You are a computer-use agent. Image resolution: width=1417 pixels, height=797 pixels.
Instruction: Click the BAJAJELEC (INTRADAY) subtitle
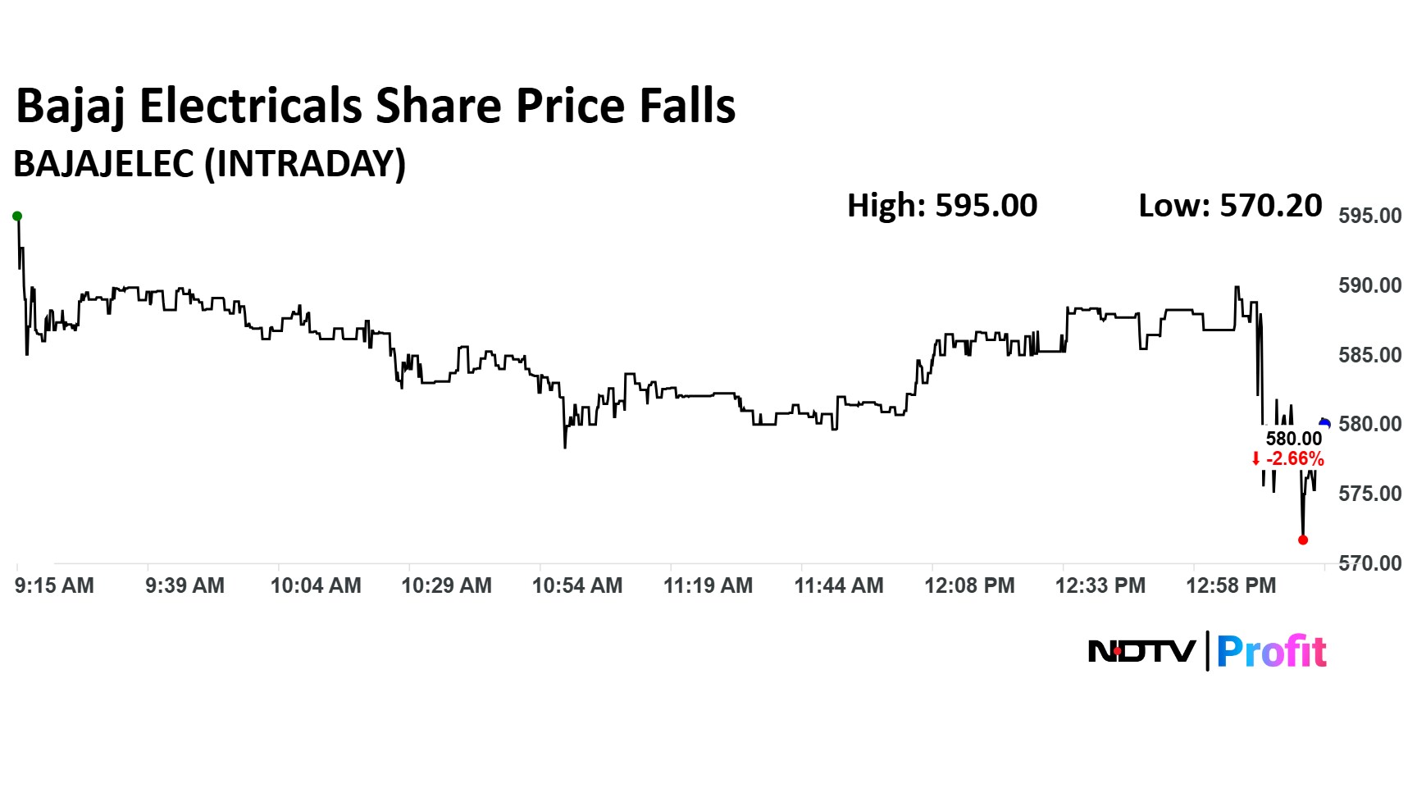tap(210, 164)
